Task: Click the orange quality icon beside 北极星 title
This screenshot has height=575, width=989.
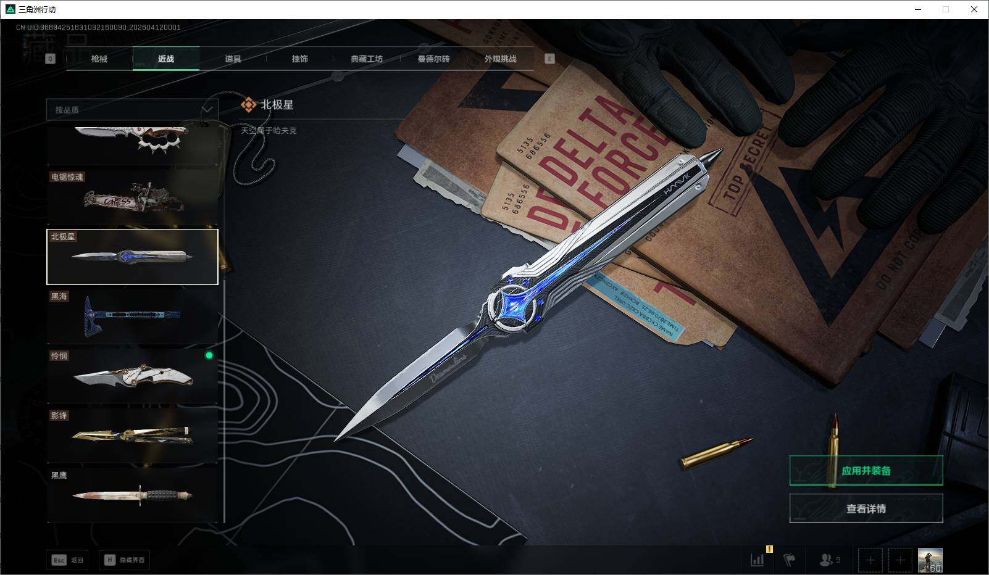Action: coord(248,105)
